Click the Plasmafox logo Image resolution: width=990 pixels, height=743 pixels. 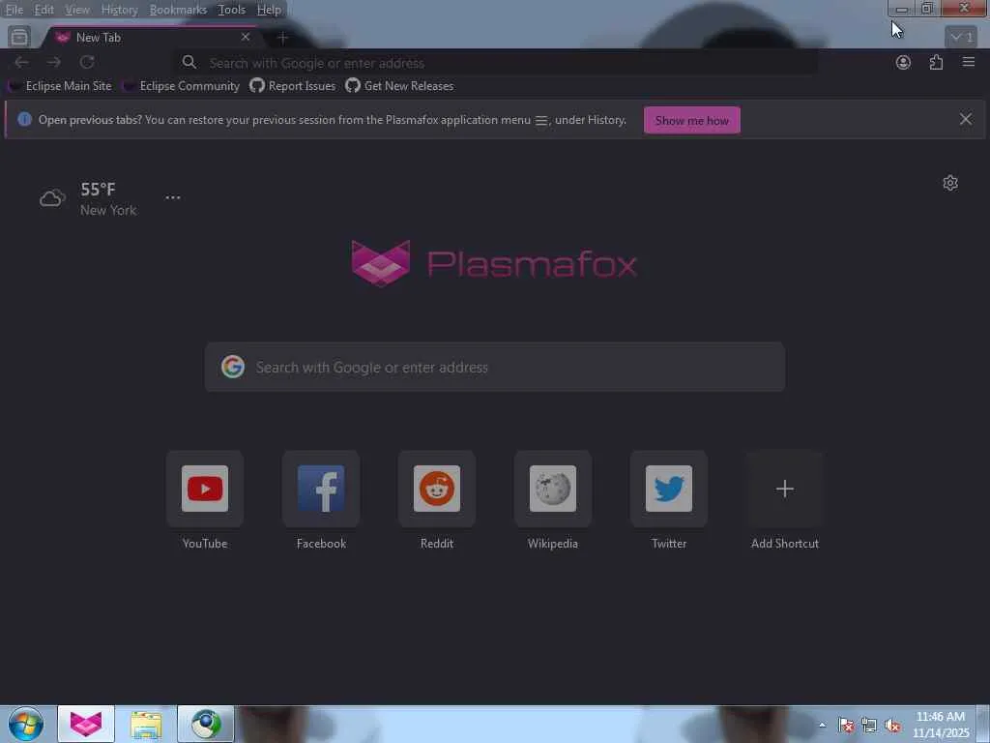(x=494, y=263)
